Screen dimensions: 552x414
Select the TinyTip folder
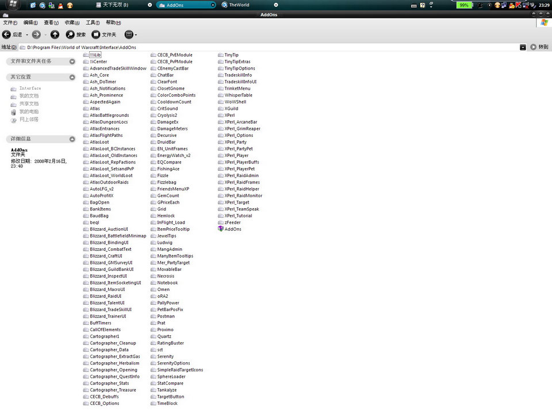pos(228,55)
